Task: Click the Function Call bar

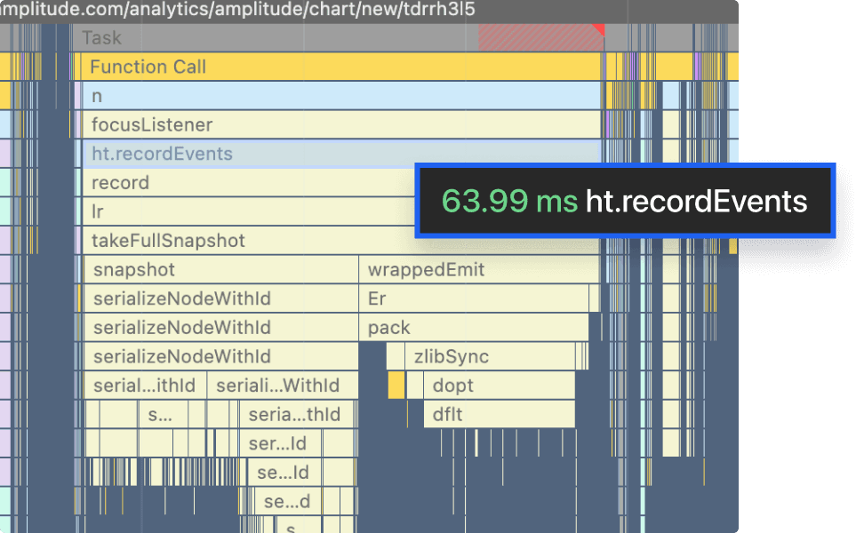Action: click(267, 67)
